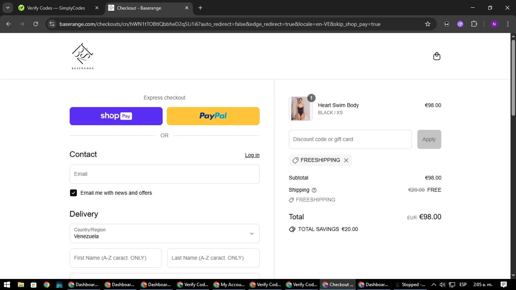The width and height of the screenshot is (516, 290).
Task: Click the Log in link
Action: pos(252,155)
